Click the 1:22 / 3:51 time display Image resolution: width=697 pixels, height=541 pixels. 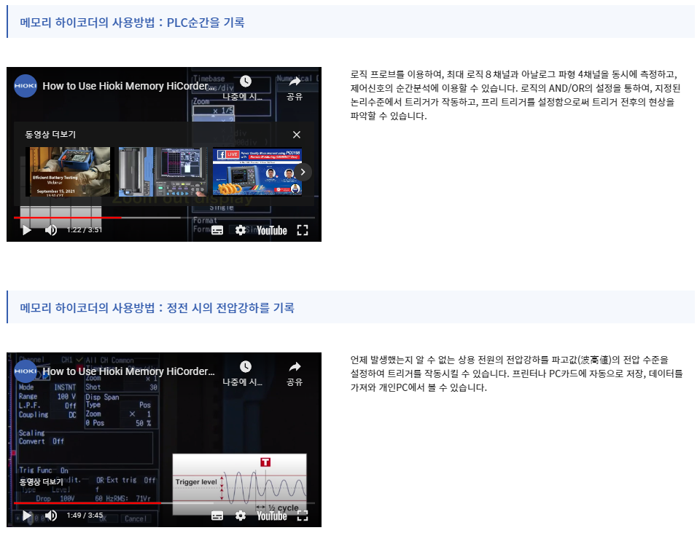click(85, 230)
